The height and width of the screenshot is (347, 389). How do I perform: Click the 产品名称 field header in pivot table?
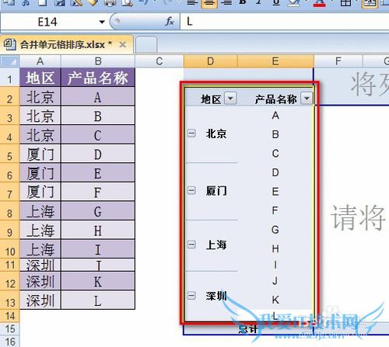click(x=276, y=99)
